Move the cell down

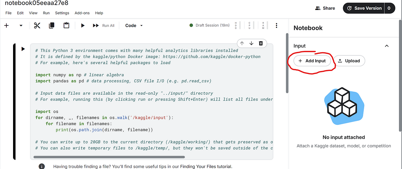[x=251, y=43]
